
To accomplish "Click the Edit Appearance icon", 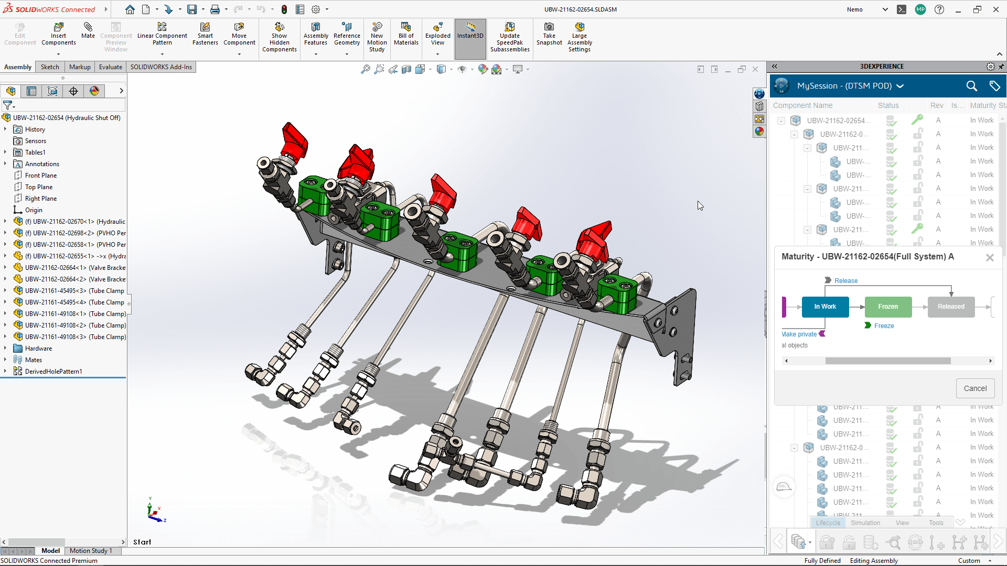I will click(483, 69).
